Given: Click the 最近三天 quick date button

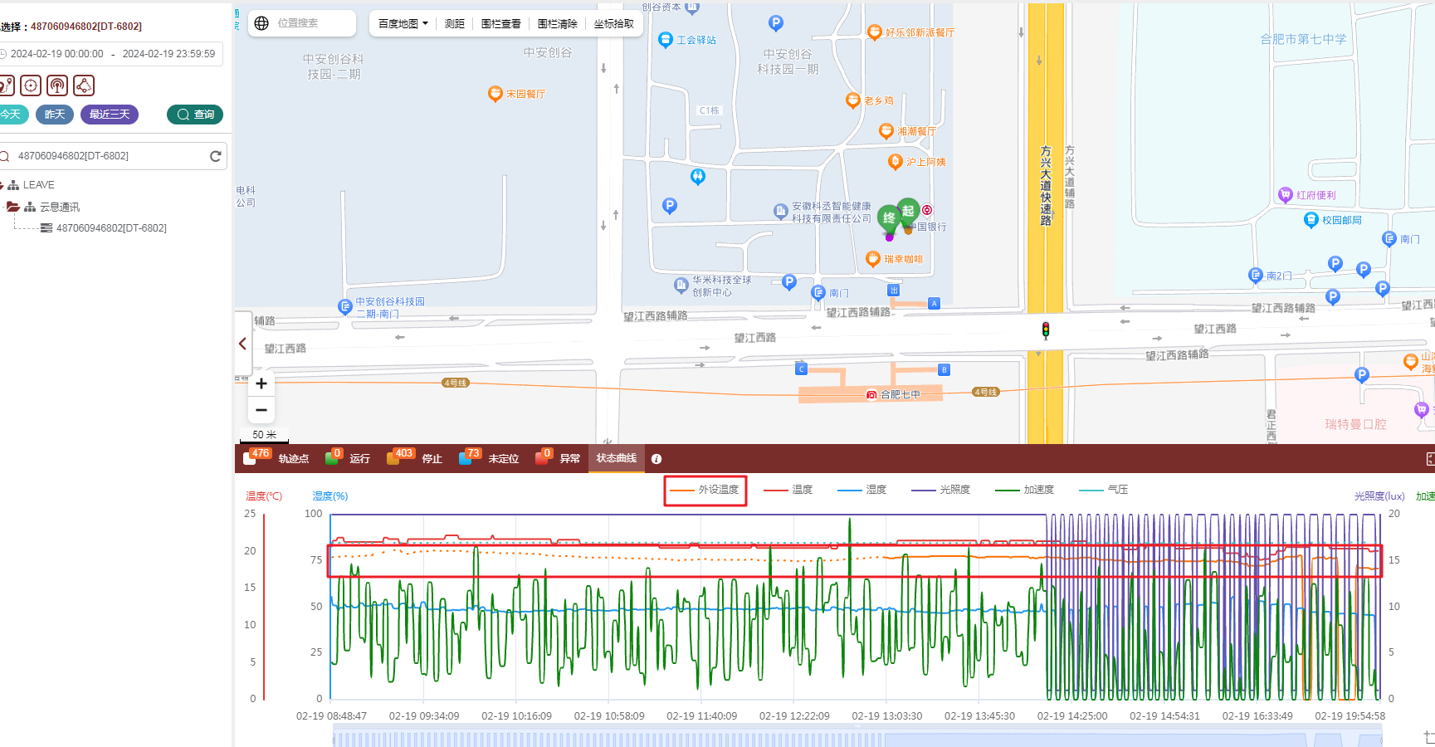Looking at the screenshot, I should pos(110,115).
